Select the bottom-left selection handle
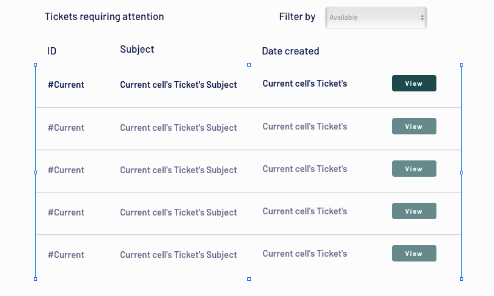The image size is (494, 296). (36, 279)
